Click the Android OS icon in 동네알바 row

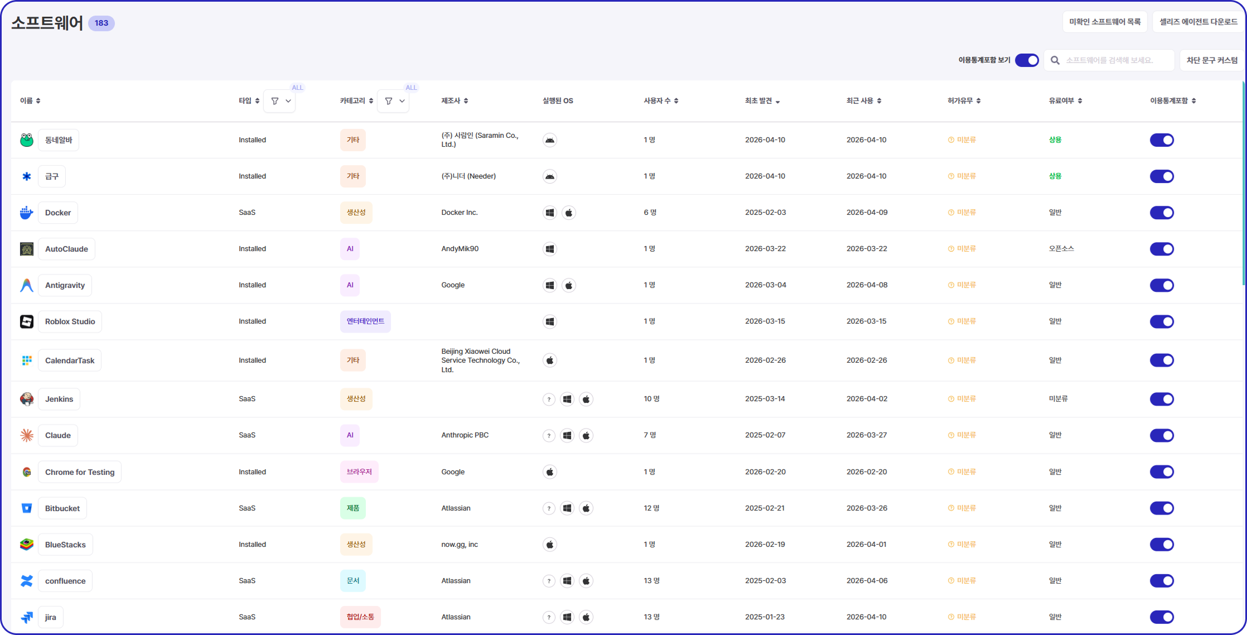tap(549, 140)
